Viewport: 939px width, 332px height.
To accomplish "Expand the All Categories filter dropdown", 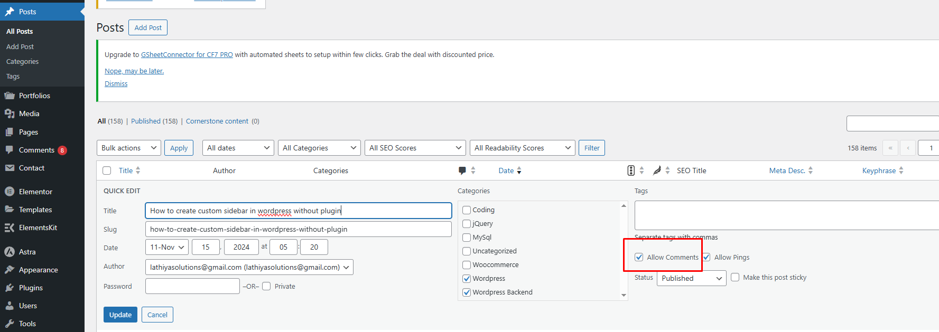I will (x=319, y=148).
